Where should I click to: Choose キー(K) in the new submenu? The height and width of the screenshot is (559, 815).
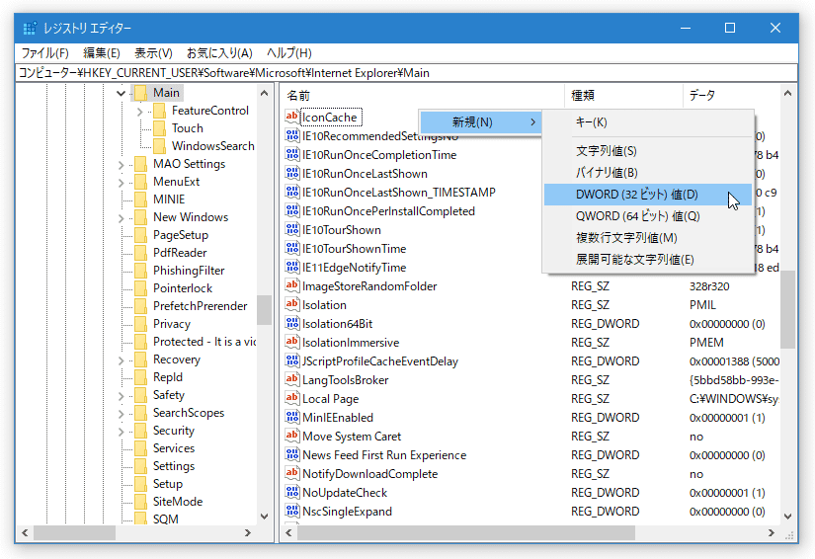648,122
